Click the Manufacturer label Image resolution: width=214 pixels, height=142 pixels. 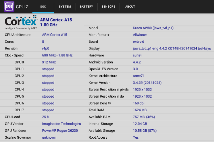99,35
